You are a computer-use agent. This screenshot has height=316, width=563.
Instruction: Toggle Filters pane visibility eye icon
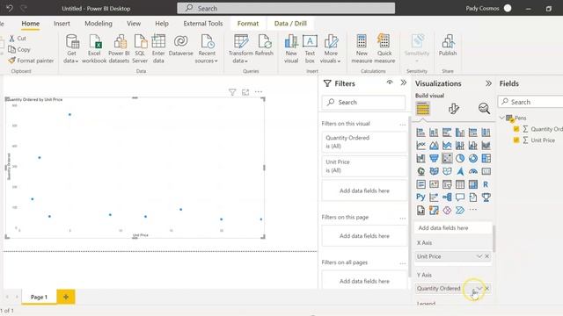coord(390,83)
